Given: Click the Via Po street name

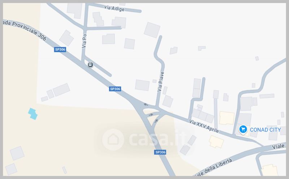Looking at the screenshot, I should point(84,41).
